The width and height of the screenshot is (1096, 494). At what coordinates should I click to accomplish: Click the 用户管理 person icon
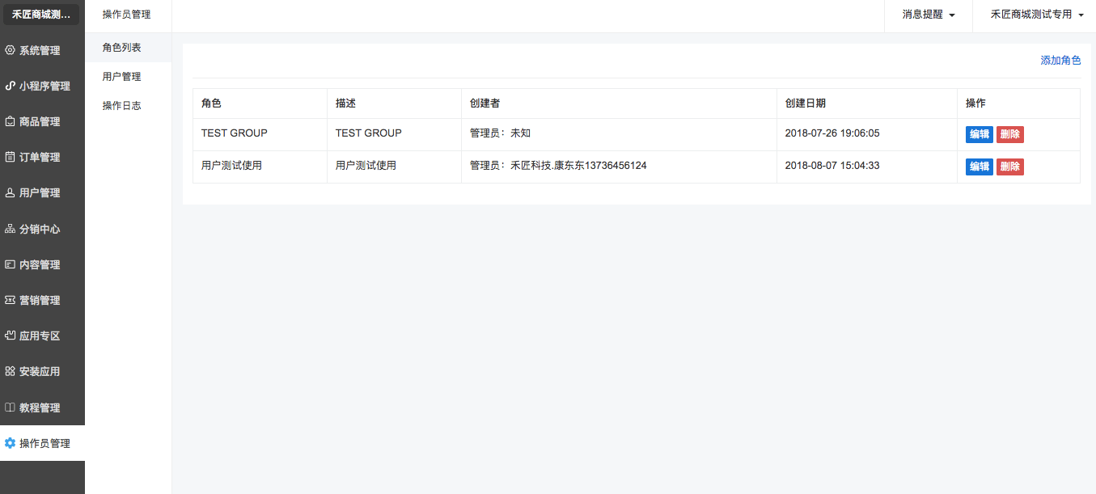[11, 192]
